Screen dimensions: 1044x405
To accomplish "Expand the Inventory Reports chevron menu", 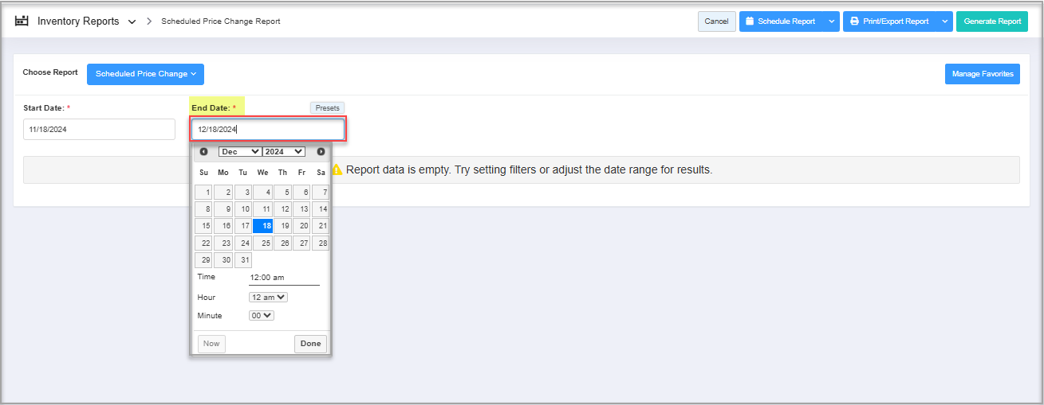I will 132,21.
